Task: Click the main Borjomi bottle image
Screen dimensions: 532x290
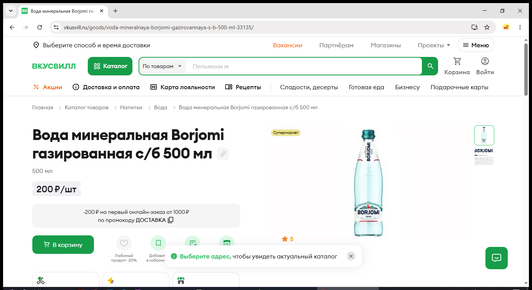Action: [368, 183]
